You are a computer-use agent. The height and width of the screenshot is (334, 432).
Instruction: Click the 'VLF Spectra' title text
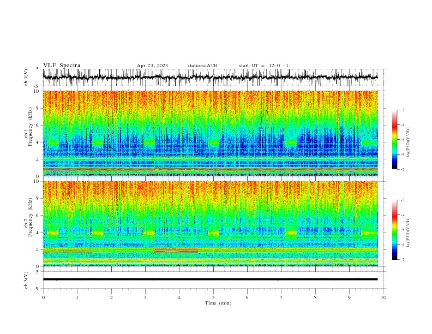62,65
